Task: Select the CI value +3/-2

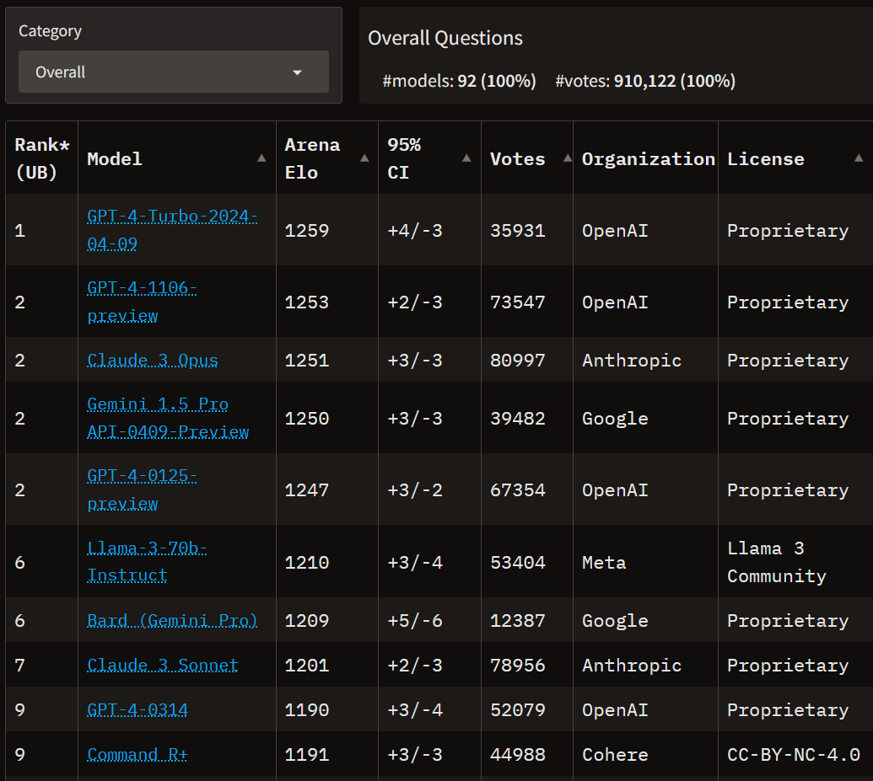Action: coord(415,490)
